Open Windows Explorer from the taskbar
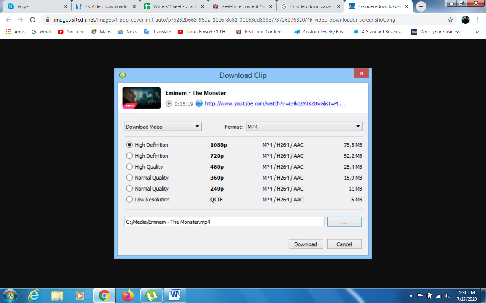 pyautogui.click(x=57, y=295)
